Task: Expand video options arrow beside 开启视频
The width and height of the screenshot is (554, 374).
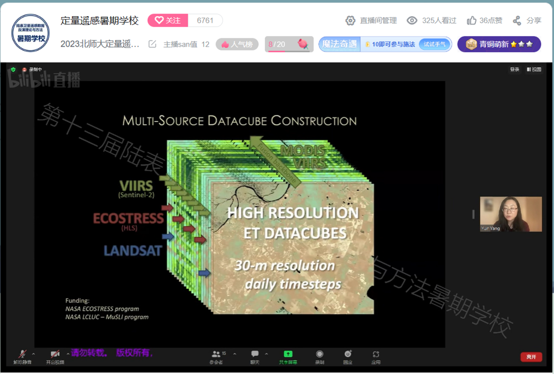Action: click(68, 354)
